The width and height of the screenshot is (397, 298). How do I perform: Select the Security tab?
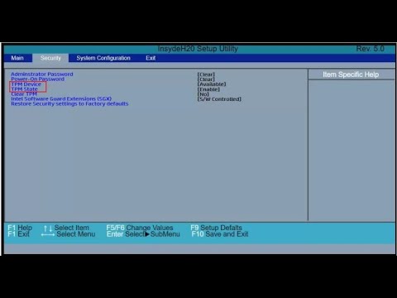50,58
